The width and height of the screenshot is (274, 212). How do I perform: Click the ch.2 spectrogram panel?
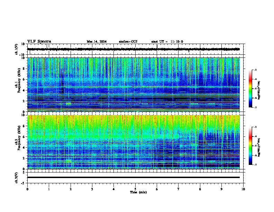coord(134,142)
